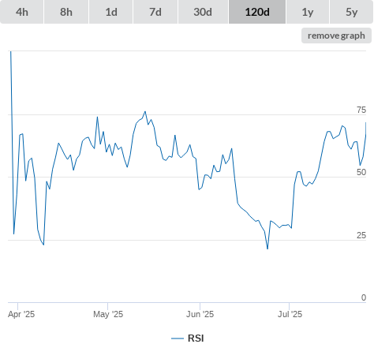Choose the 1d time range tab
The image size is (374, 359).
pyautogui.click(x=111, y=12)
